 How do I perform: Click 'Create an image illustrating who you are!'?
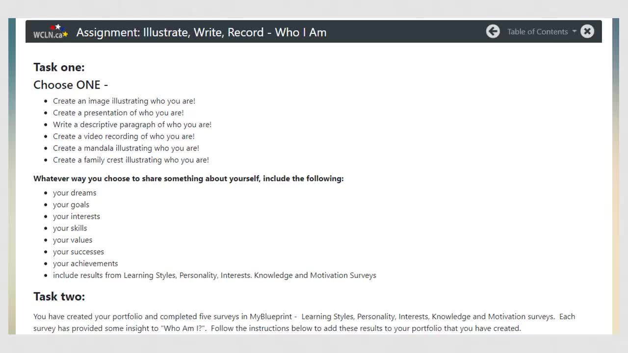(x=124, y=101)
